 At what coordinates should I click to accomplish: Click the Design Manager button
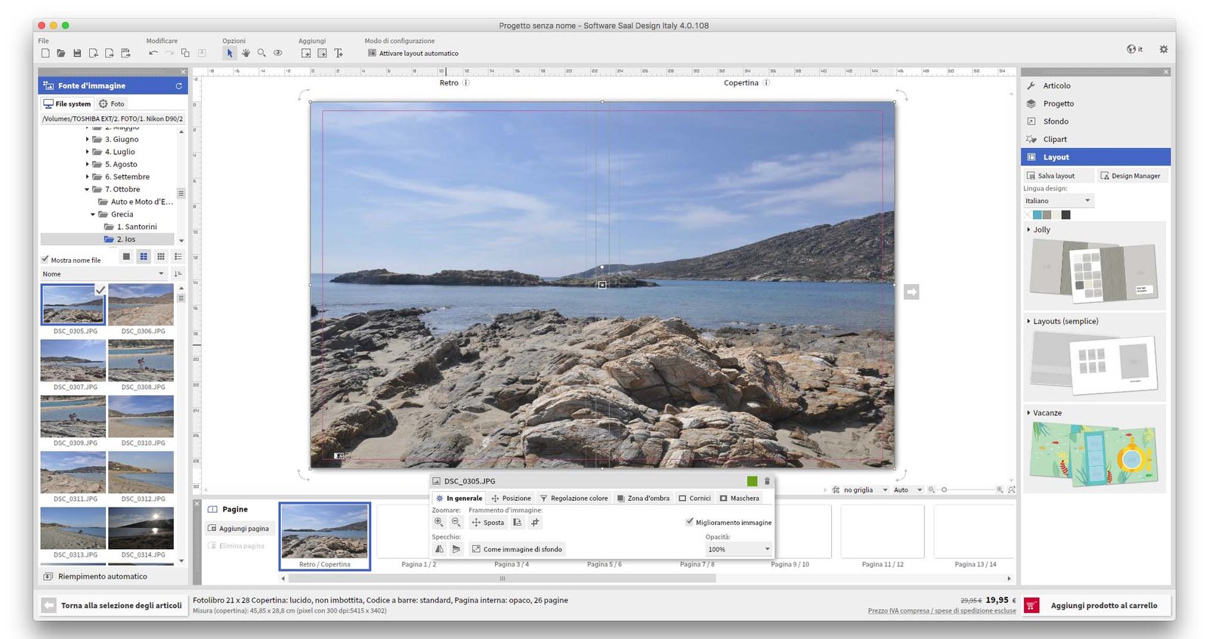pos(1130,176)
